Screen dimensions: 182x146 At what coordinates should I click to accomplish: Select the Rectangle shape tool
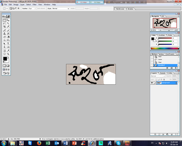8,47
